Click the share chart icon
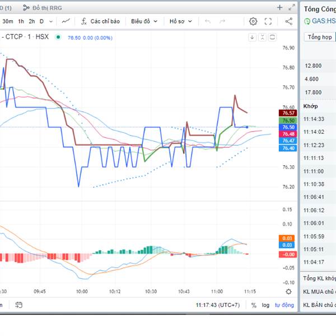Image resolution: width=336 pixels, height=336 pixels. click(x=288, y=21)
